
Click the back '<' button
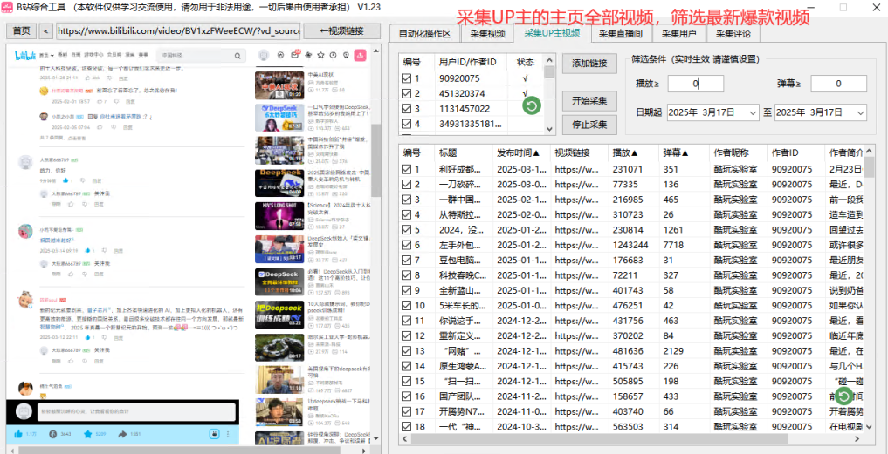(x=46, y=31)
